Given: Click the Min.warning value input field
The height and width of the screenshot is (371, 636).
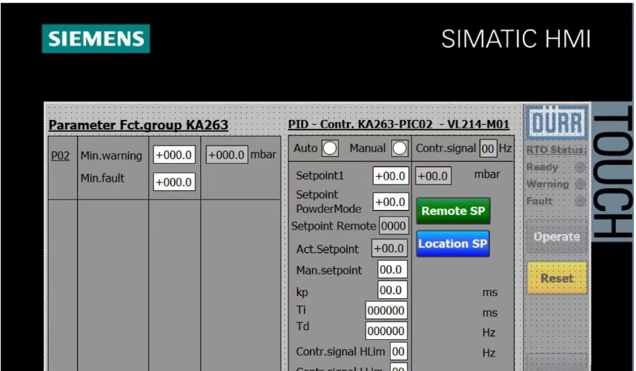Looking at the screenshot, I should [x=174, y=155].
